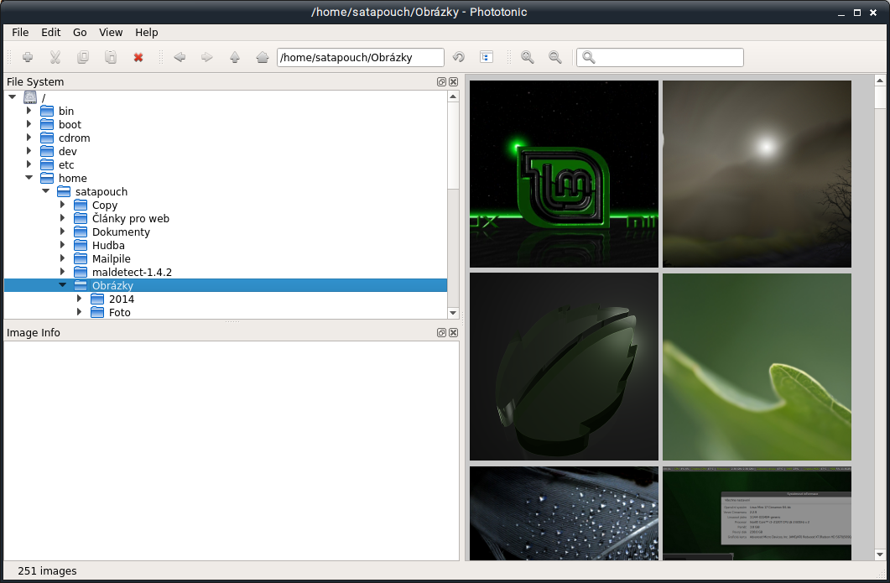Float the Image Info panel
Viewport: 890px width, 583px height.
coord(441,333)
